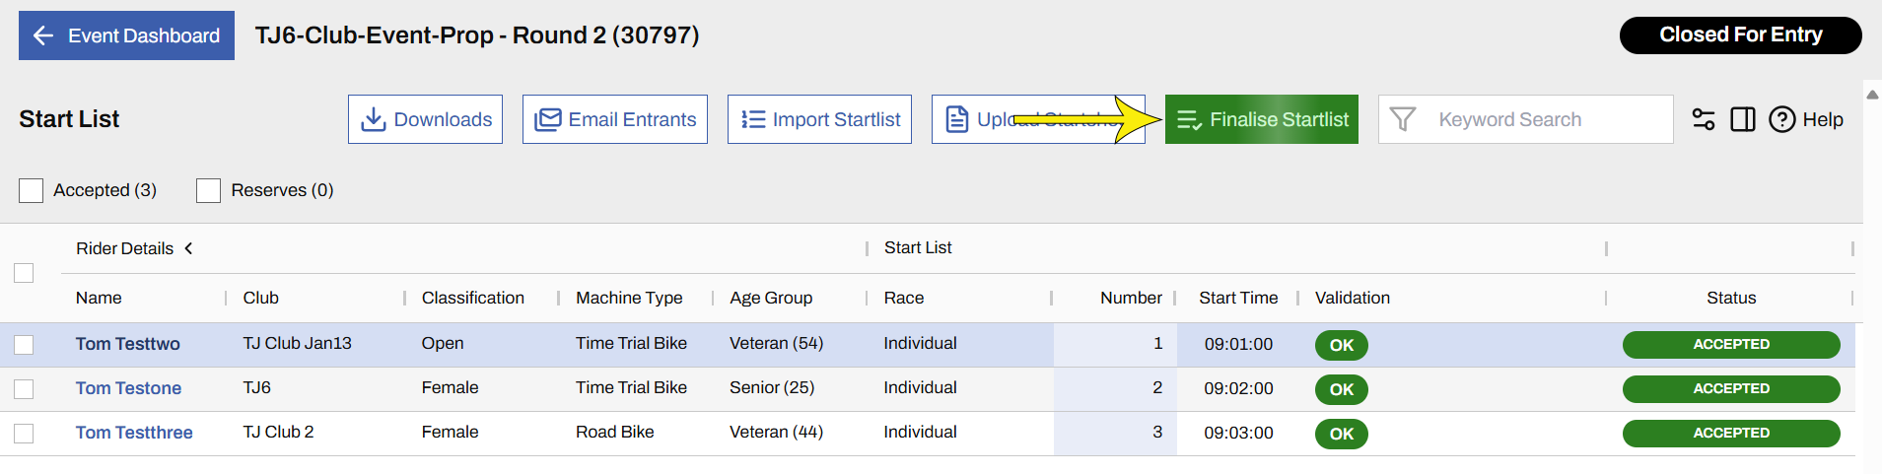Click the funnel filter icon
This screenshot has height=474, width=1882.
[1402, 119]
